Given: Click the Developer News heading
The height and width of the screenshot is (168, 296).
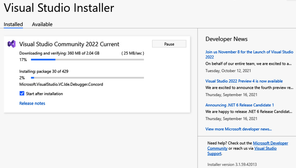Looking at the screenshot, I should coord(226,39).
